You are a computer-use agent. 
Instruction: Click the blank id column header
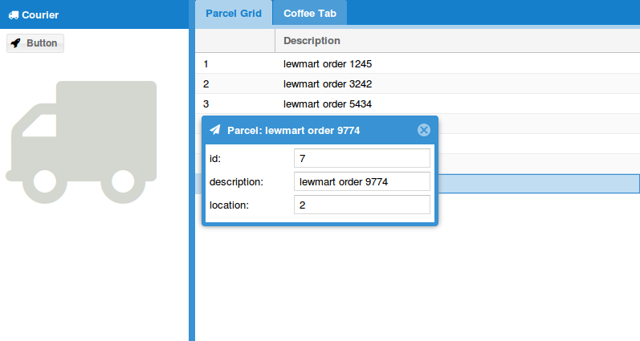pyautogui.click(x=235, y=41)
